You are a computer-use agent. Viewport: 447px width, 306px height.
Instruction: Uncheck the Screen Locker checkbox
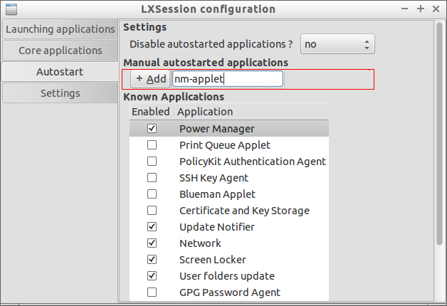(152, 260)
